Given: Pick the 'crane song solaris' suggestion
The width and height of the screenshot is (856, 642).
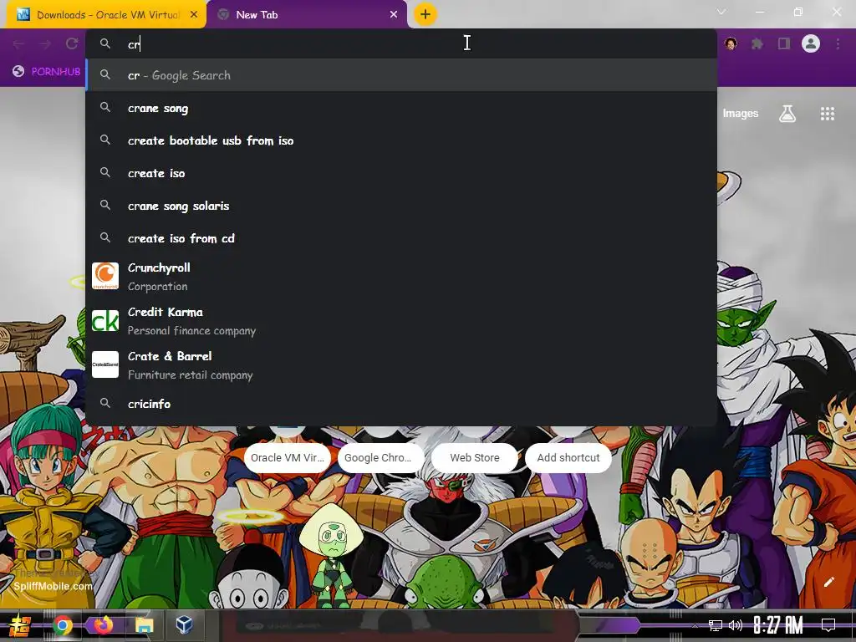Looking at the screenshot, I should (x=401, y=206).
